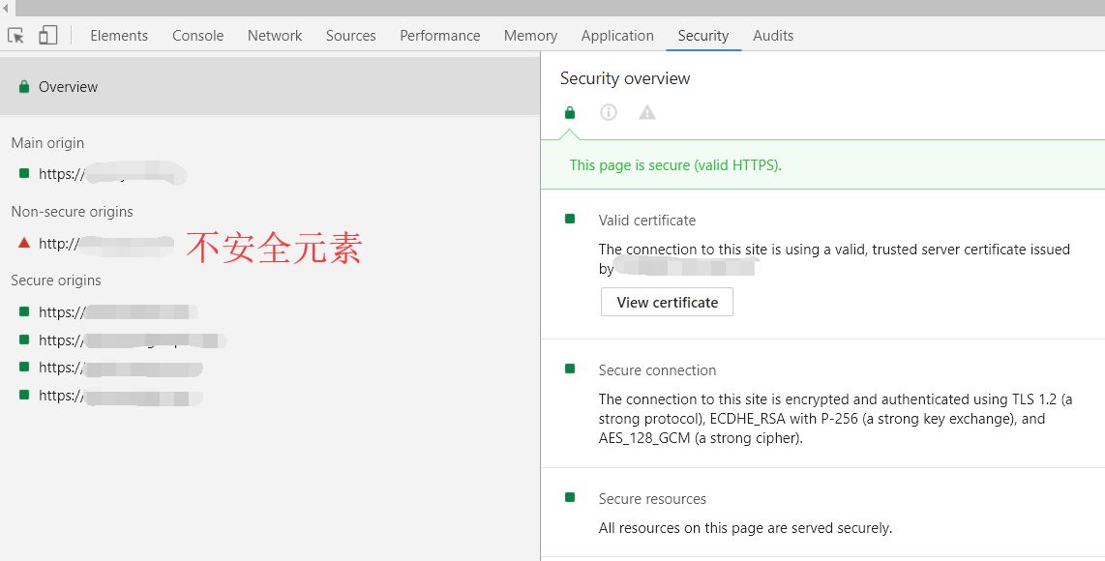Image resolution: width=1105 pixels, height=561 pixels.
Task: Open the Elements tab
Action: tap(119, 36)
